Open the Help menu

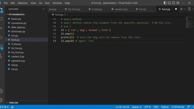click(67, 3)
